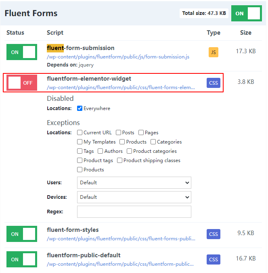Click the CSS badge for fluent-form-styles

pos(213,234)
